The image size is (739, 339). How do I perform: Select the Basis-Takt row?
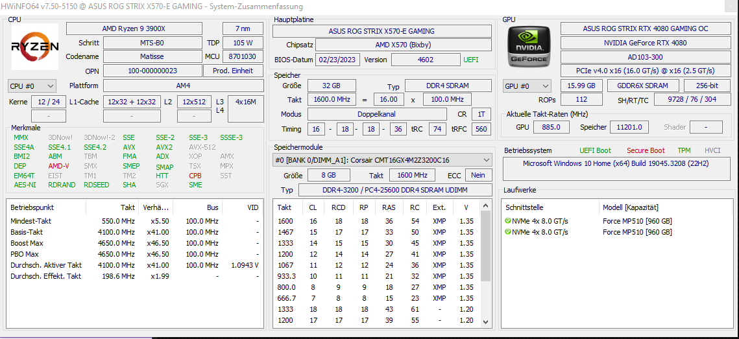pyautogui.click(x=135, y=232)
